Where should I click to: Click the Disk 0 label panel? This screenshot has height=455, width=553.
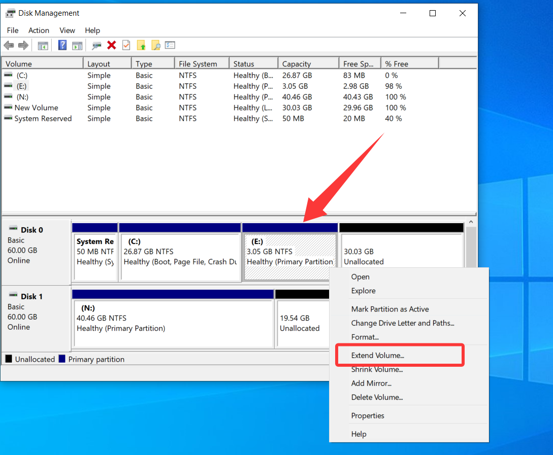[37, 252]
